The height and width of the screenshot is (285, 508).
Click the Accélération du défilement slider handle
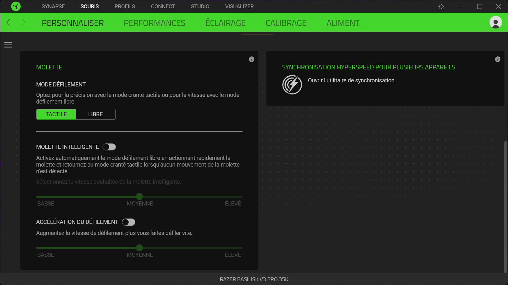point(139,248)
